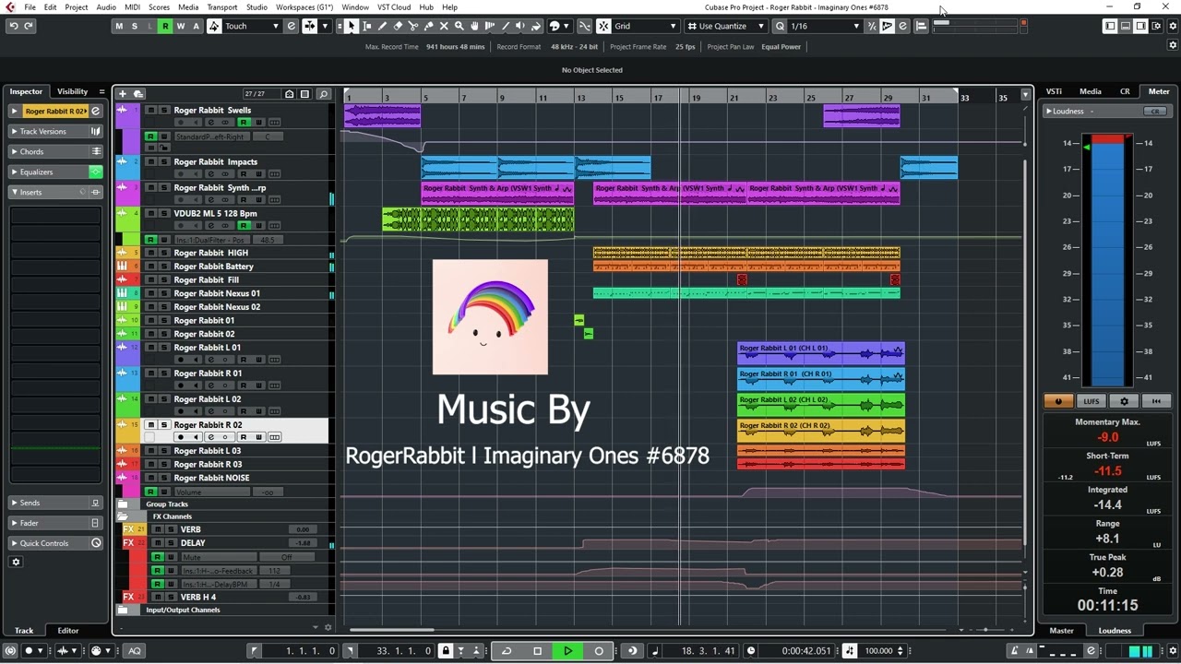Screen dimensions: 1181x664
Task: Expand Fader inspector section
Action: pyautogui.click(x=55, y=523)
